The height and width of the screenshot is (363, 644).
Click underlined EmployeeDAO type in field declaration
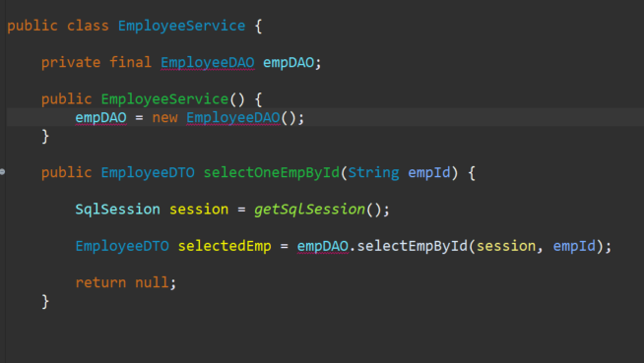[208, 63]
